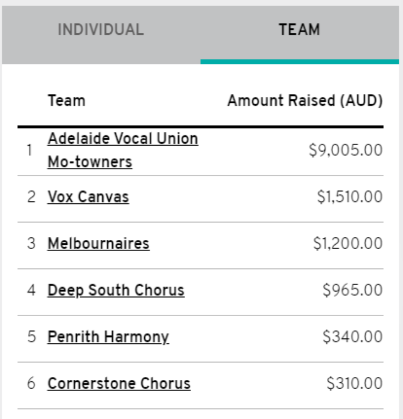403x419 pixels.
Task: Open the Cornerstone Chorus link
Action: point(119,383)
